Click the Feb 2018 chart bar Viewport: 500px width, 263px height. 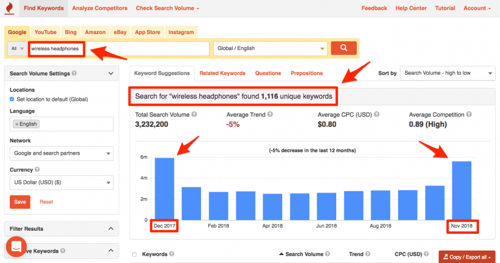(218, 206)
